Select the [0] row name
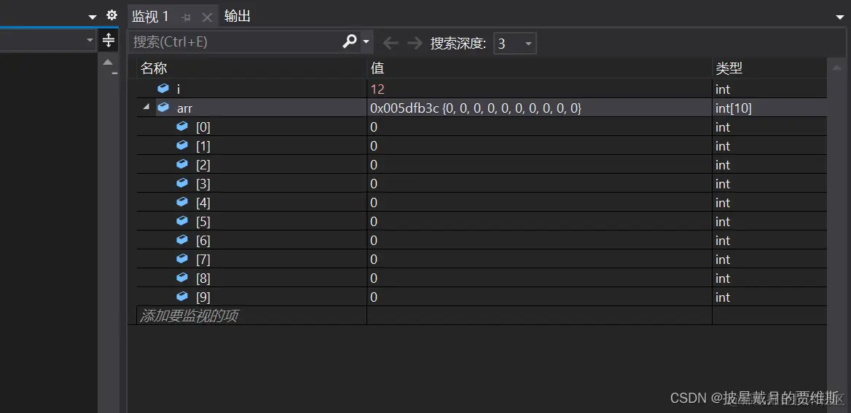The height and width of the screenshot is (413, 851). tap(203, 127)
